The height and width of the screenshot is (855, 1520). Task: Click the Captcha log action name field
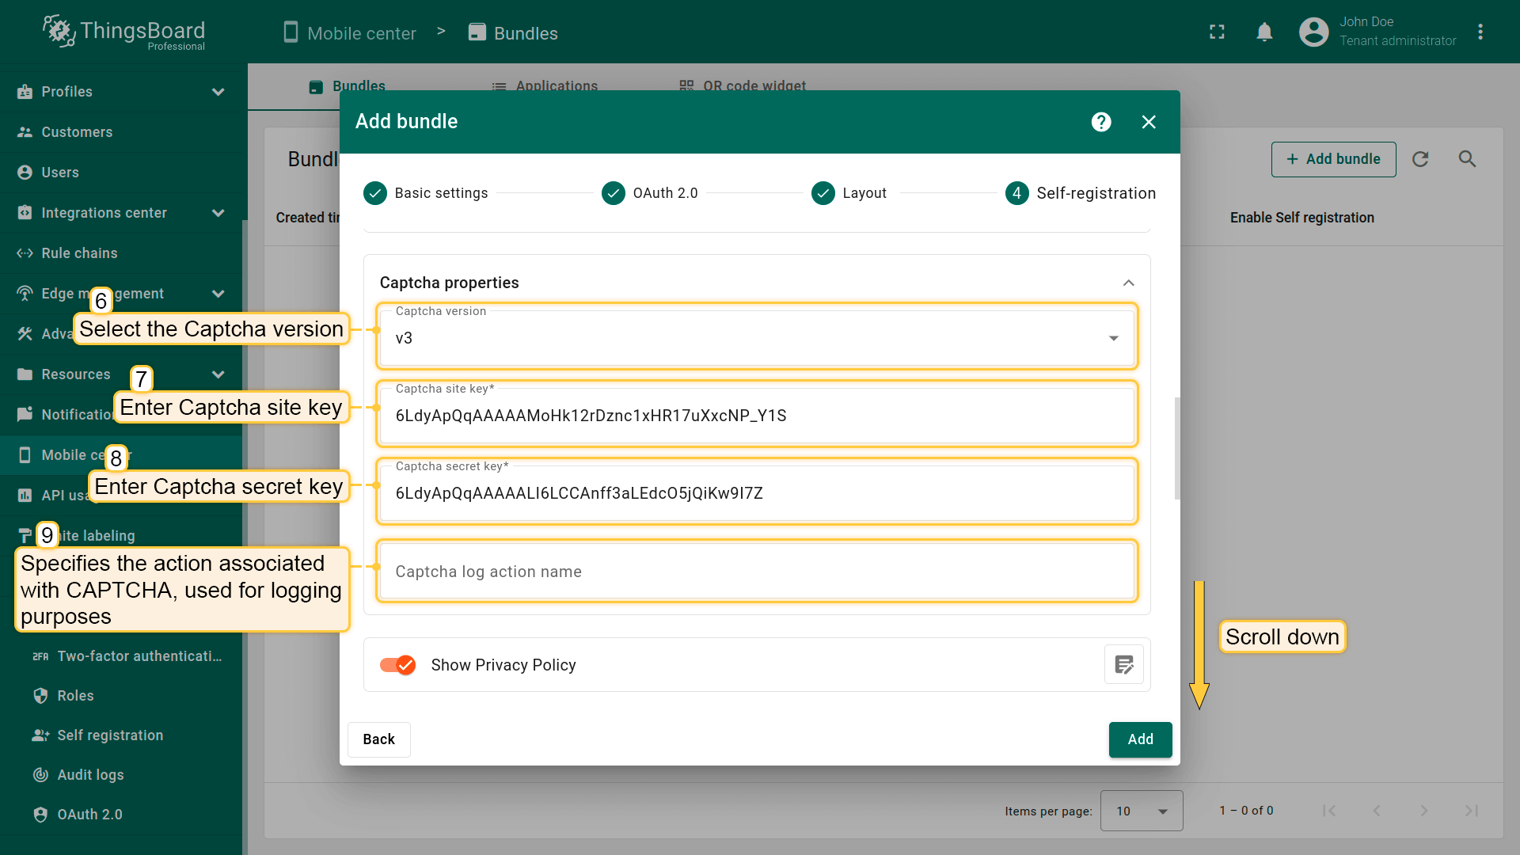click(756, 572)
